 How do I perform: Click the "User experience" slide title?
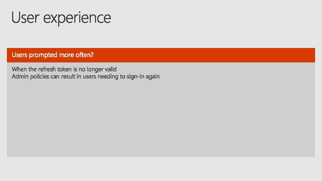[61, 18]
